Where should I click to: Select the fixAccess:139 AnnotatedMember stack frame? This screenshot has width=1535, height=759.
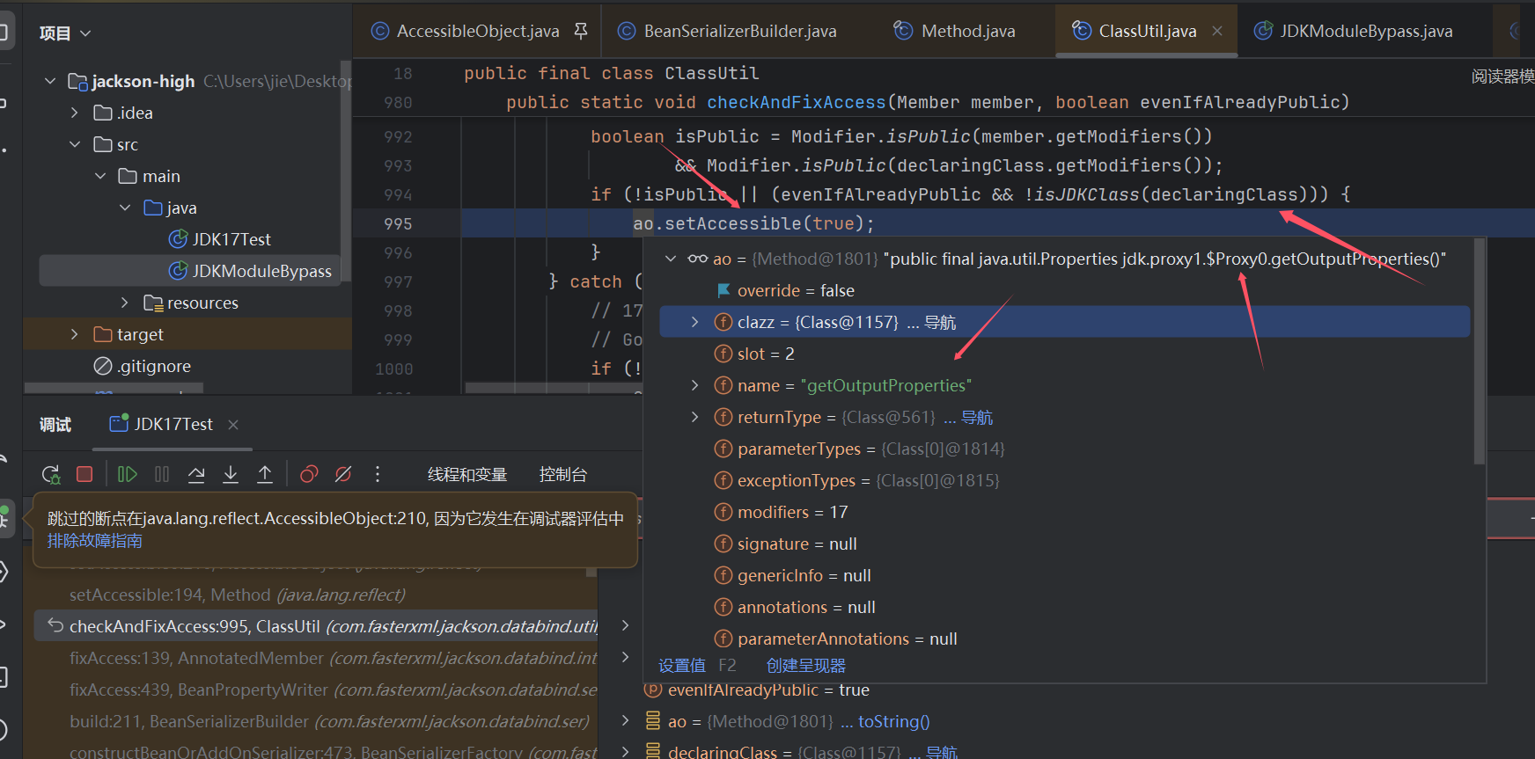[316, 658]
